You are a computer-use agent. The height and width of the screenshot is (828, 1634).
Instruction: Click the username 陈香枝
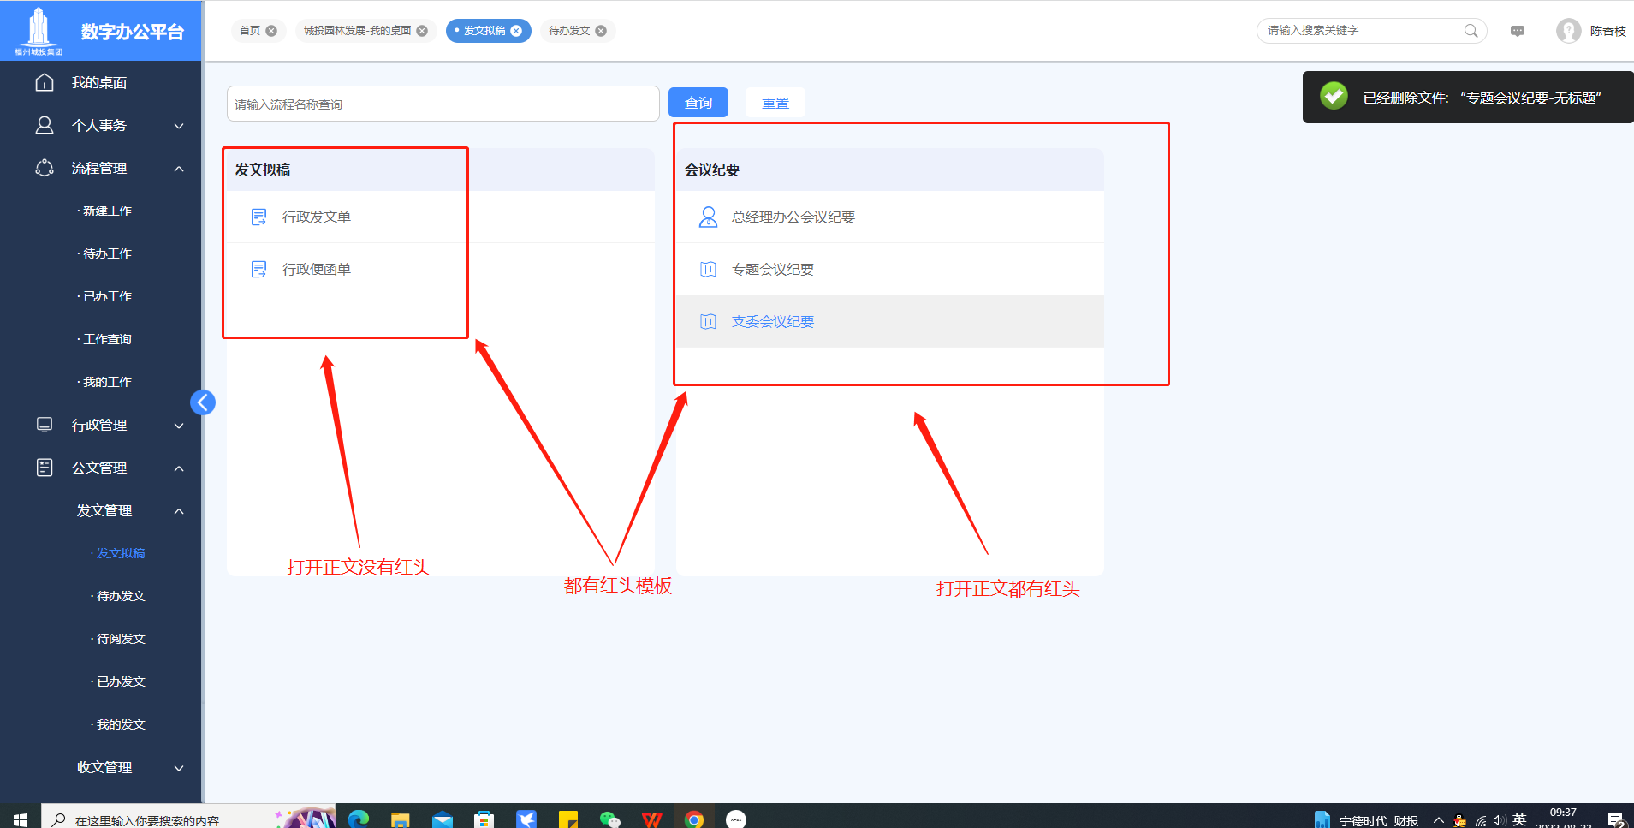point(1608,31)
